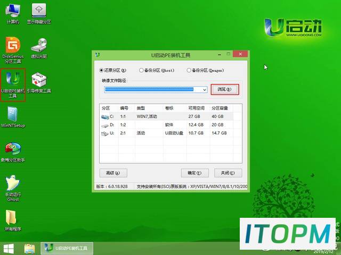Screen dimensions: 341x255
Task: Open the 计算机 desktop icon
Action: tap(13, 14)
